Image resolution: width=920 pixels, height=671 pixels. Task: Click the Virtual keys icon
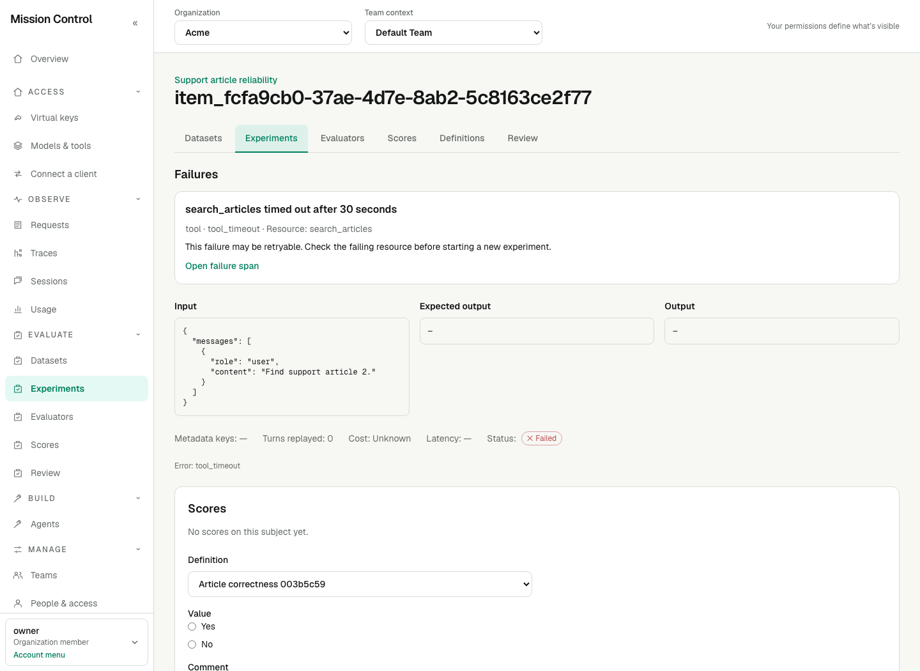(x=18, y=118)
